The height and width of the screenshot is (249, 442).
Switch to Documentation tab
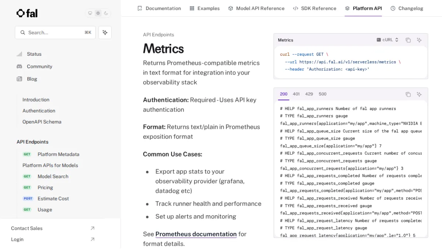point(159,8)
